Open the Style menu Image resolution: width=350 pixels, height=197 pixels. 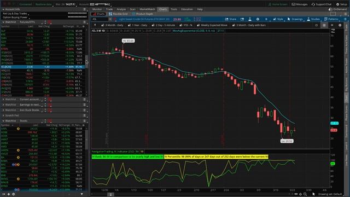pyautogui.click(x=278, y=19)
